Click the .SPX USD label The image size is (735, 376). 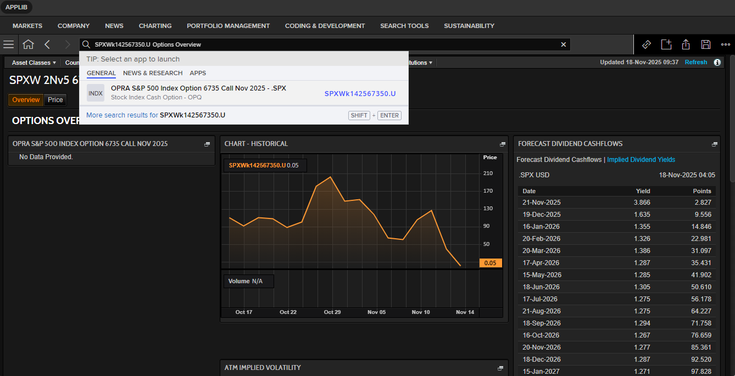[534, 175]
